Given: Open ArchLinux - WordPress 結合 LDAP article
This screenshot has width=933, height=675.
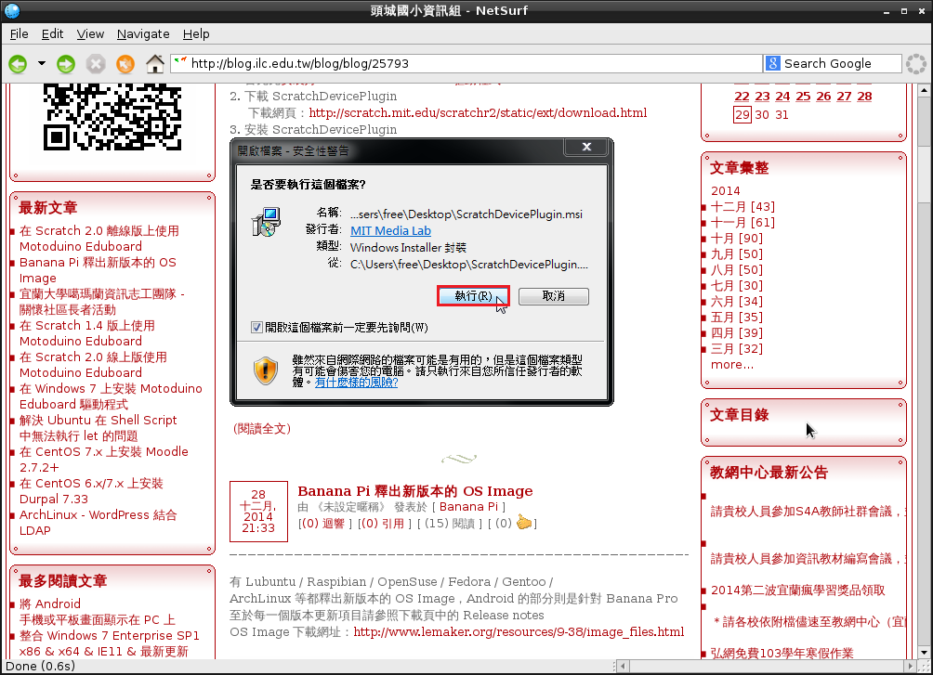Looking at the screenshot, I should click(99, 522).
